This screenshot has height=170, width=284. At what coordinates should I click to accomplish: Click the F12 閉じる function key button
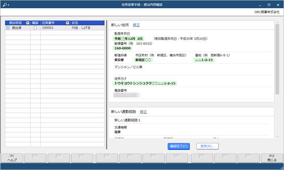(272, 158)
